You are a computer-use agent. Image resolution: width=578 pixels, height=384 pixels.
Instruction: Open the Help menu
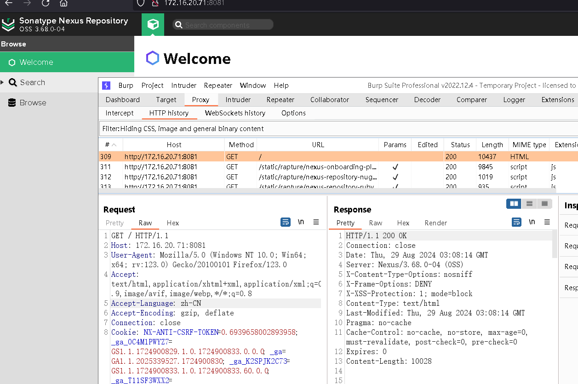tap(281, 86)
